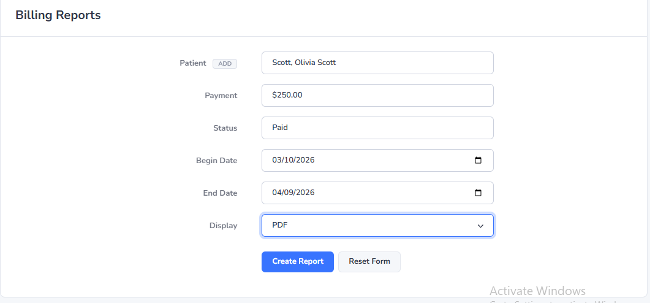Select month segment 04 in End Date
The width and height of the screenshot is (650, 303).
(x=277, y=193)
